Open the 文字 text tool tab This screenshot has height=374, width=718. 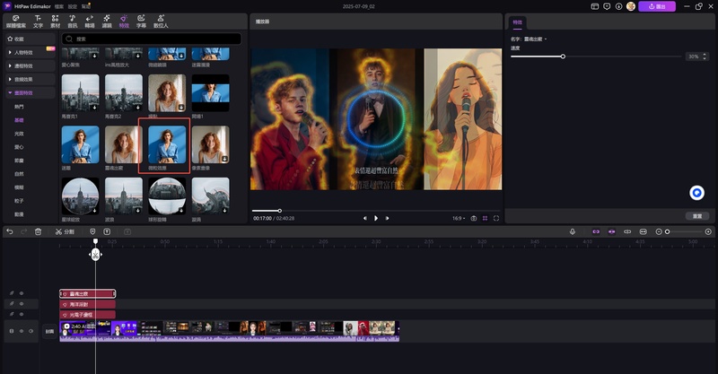(37, 20)
